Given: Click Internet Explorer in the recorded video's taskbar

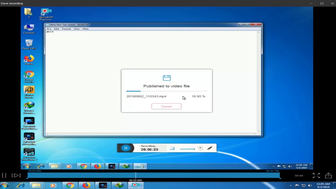Looking at the screenshot, I should click(x=41, y=166).
